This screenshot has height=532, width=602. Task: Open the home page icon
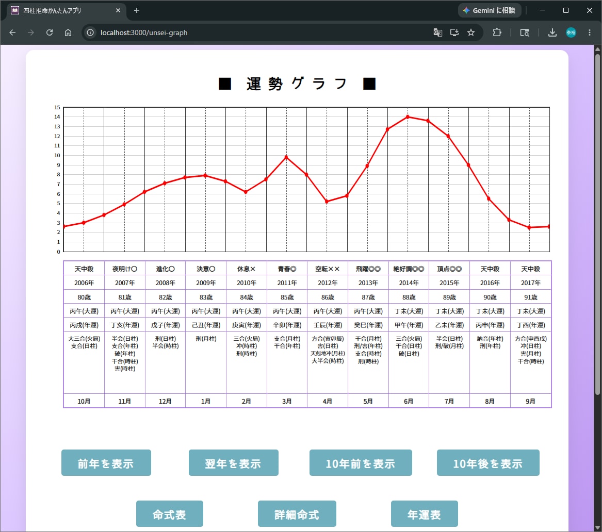[68, 32]
